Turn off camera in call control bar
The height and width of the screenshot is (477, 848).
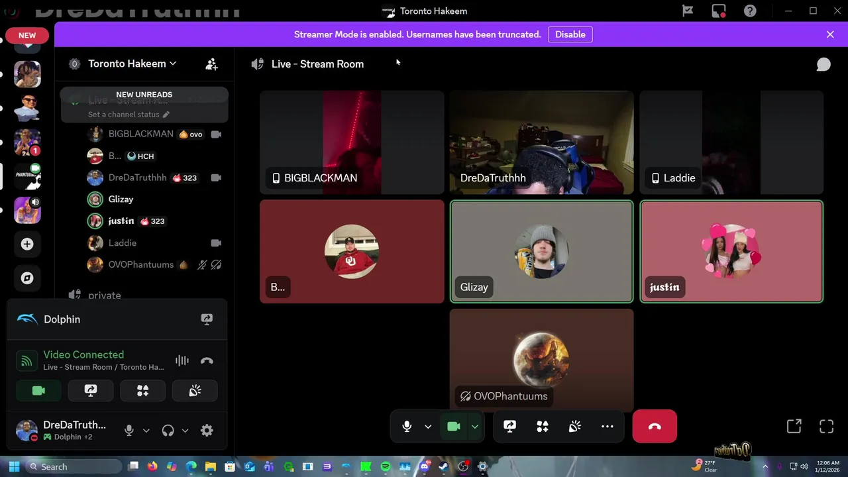pyautogui.click(x=454, y=426)
